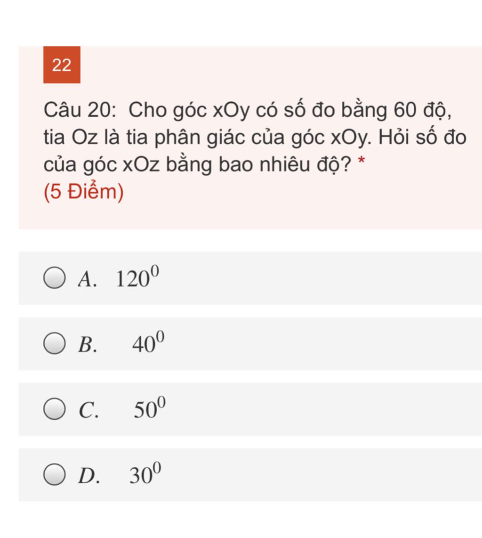
Task: Click the red required asterisk
Action: (361, 161)
